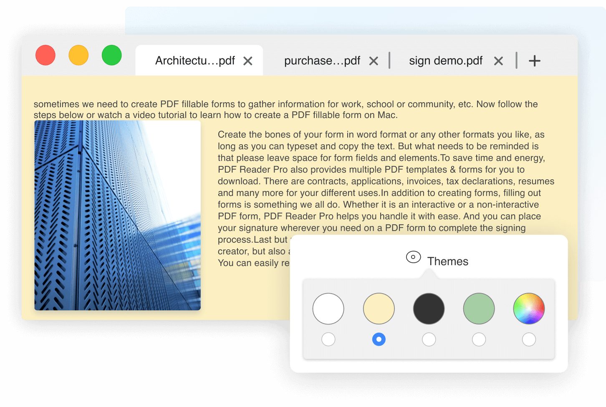Switch to the purchase…pdf tab
The width and height of the screenshot is (606, 407).
322,61
